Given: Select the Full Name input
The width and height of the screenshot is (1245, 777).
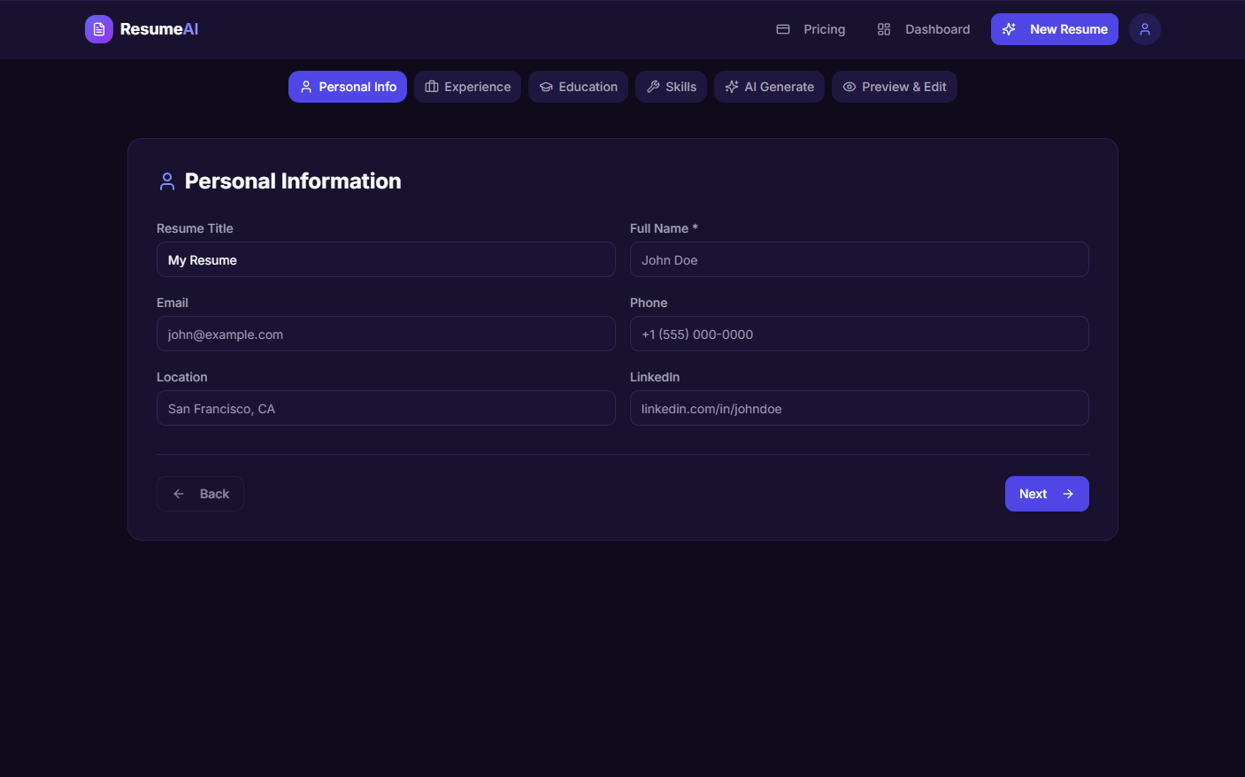Looking at the screenshot, I should (x=859, y=259).
